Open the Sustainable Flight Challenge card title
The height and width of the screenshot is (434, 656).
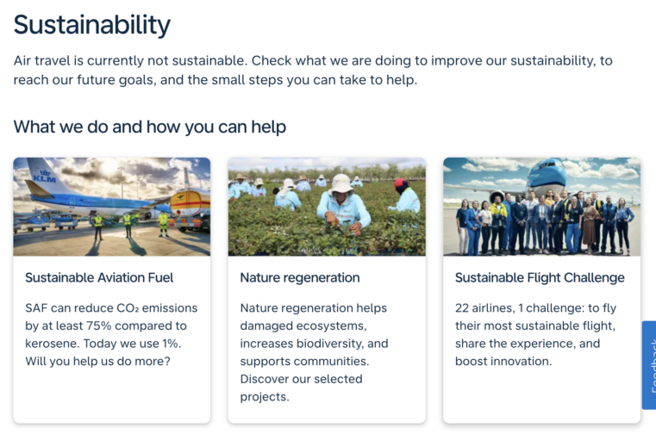click(x=540, y=277)
